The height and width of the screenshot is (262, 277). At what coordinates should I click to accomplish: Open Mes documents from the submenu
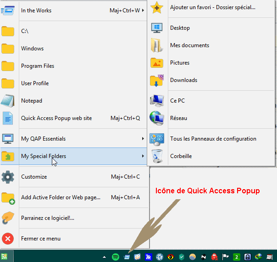coord(211,45)
